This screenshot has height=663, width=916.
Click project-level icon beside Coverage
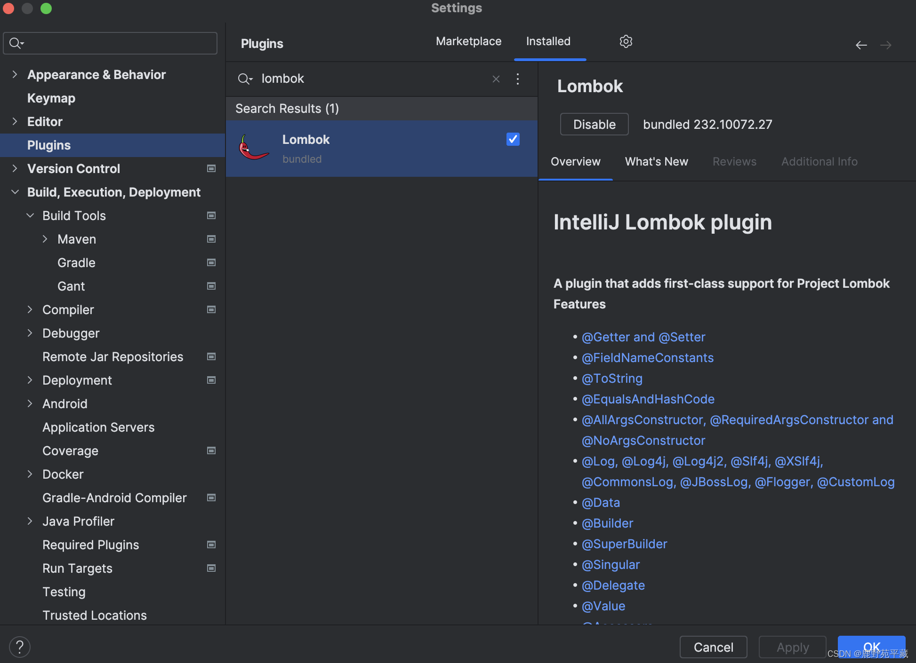coord(211,450)
